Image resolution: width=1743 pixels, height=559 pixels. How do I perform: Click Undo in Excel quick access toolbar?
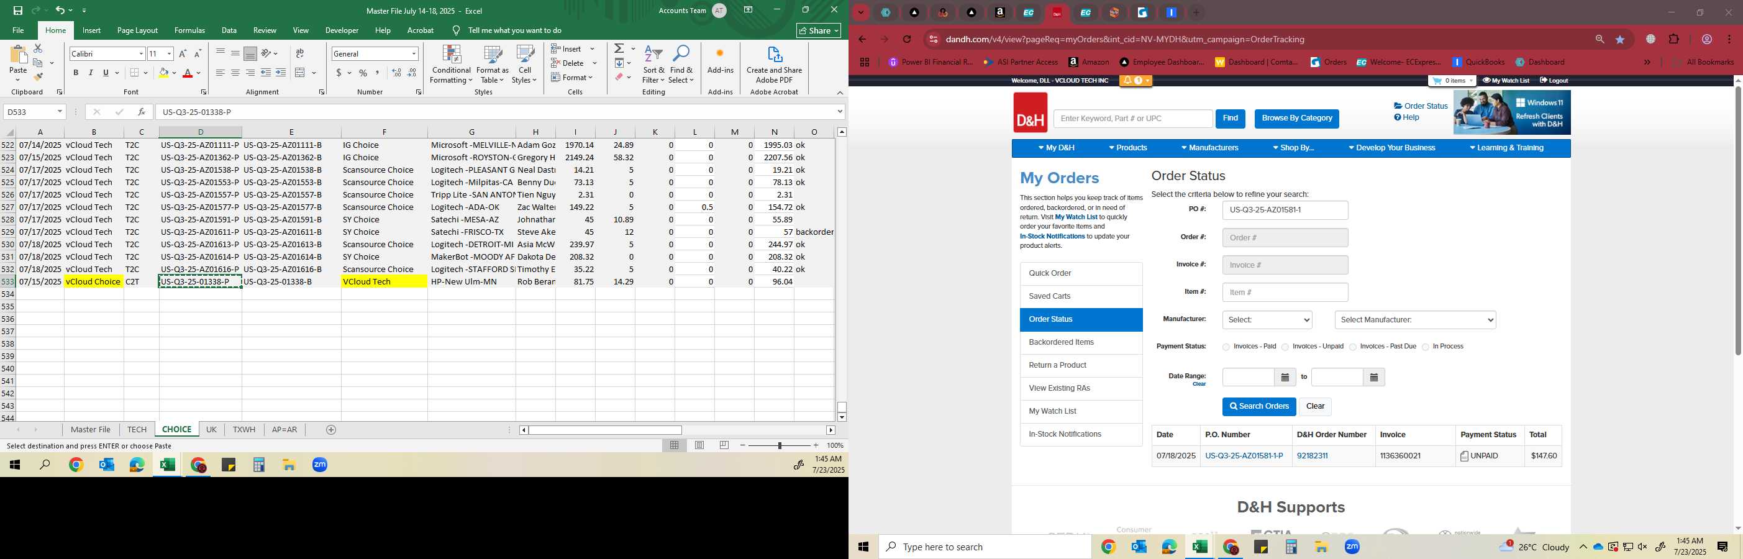tap(60, 10)
